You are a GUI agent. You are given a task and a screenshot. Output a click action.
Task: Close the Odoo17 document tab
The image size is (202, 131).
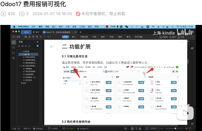(x=76, y=32)
